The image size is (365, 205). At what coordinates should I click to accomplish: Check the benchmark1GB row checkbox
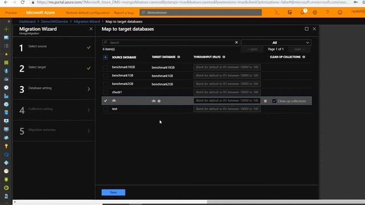[x=106, y=76]
